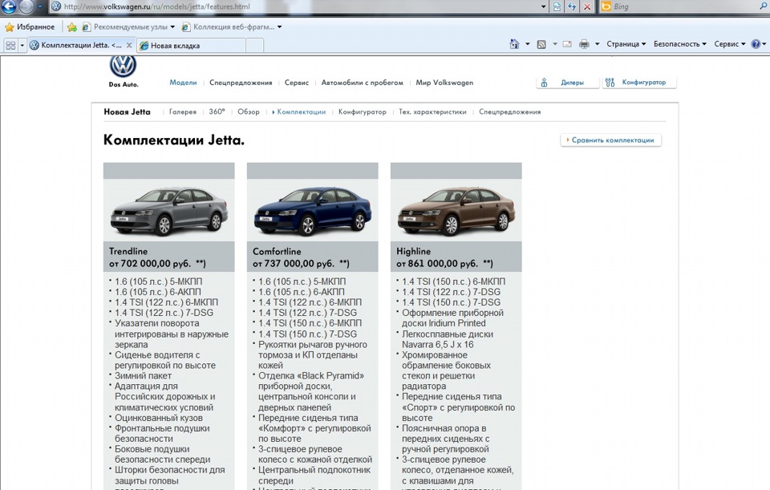
Task: Click the browser Back arrow button
Action: click(x=9, y=7)
